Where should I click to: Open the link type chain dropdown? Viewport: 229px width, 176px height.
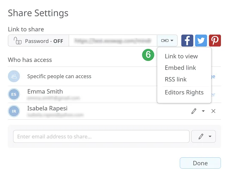167,41
